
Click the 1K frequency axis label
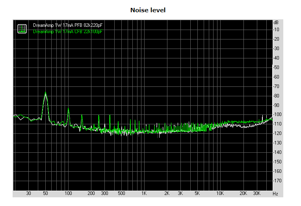(144, 193)
